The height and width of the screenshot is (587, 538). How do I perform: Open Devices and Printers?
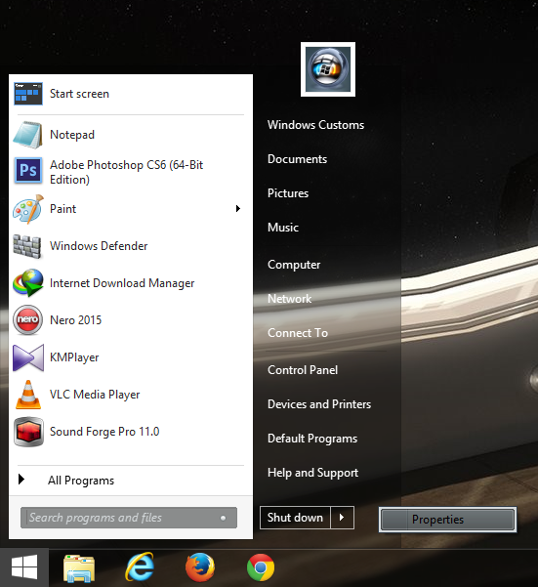click(319, 404)
